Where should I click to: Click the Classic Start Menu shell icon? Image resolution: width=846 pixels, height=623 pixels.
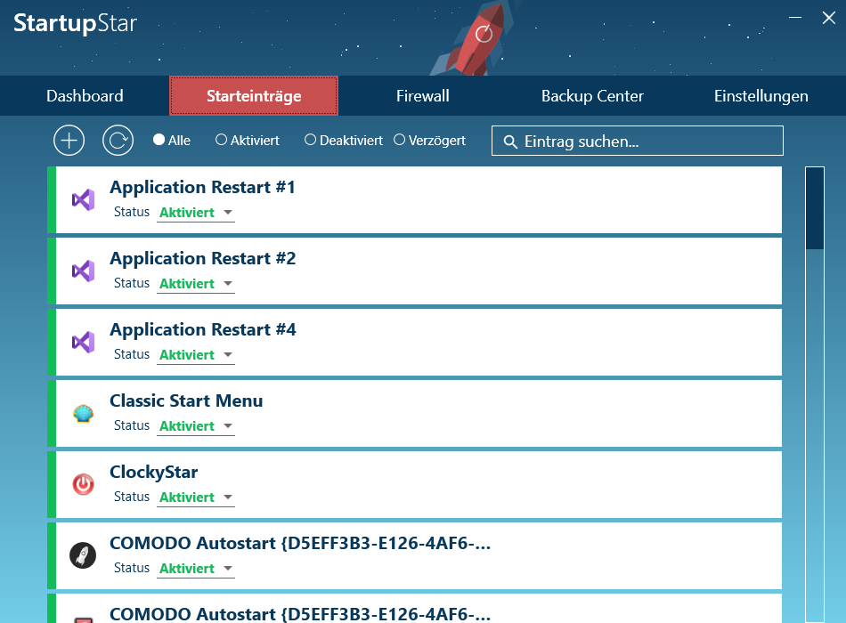(83, 413)
